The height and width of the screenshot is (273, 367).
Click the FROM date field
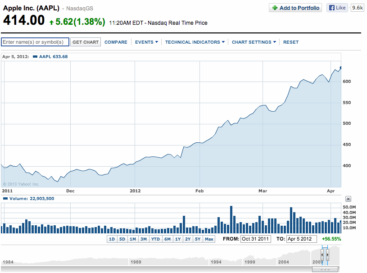(256, 239)
